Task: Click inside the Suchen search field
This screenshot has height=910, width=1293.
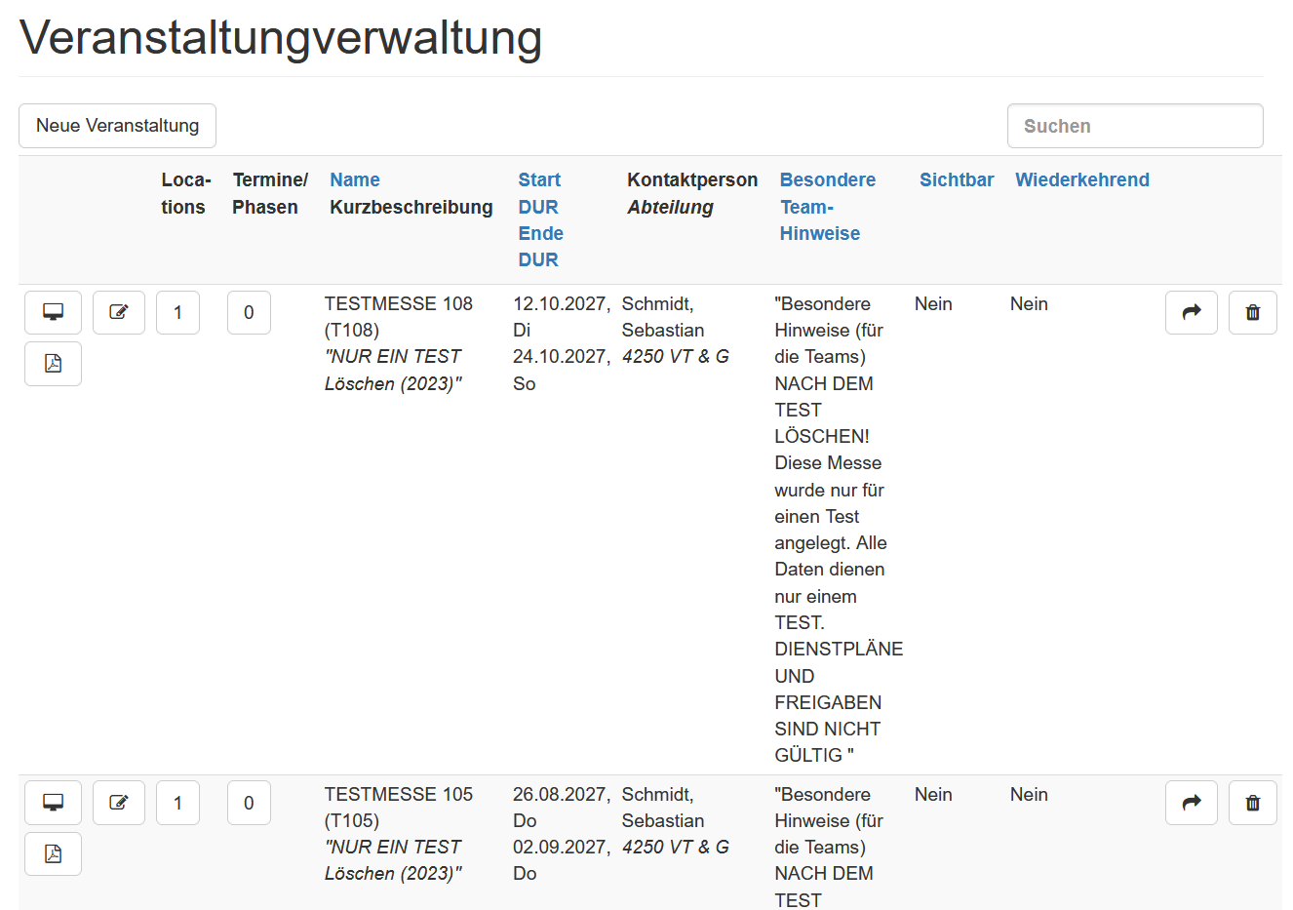Action: point(1135,125)
